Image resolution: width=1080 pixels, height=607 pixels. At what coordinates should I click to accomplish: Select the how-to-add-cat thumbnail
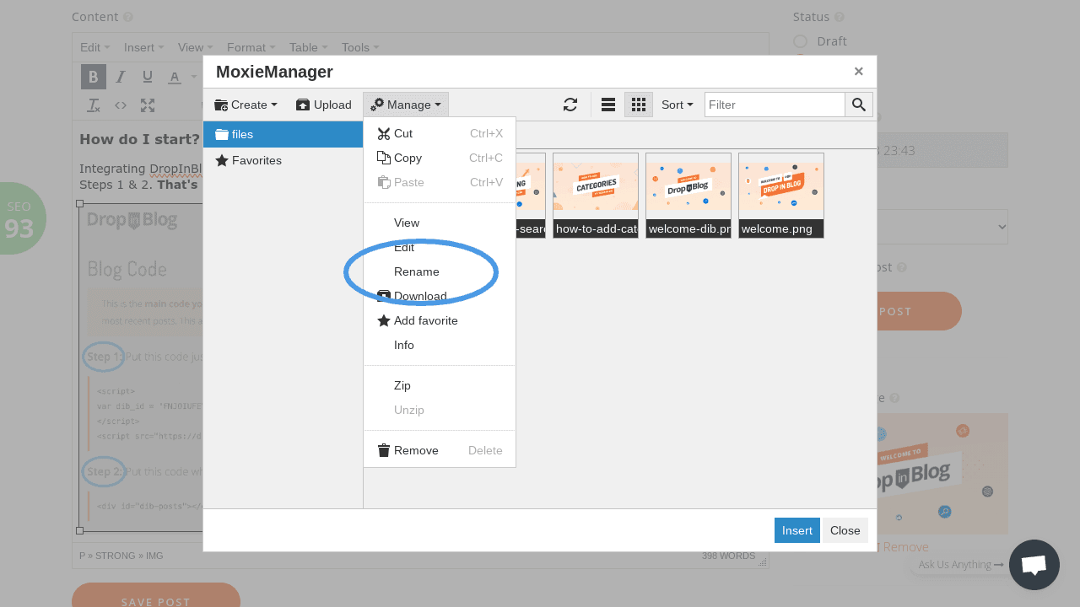[x=596, y=196]
